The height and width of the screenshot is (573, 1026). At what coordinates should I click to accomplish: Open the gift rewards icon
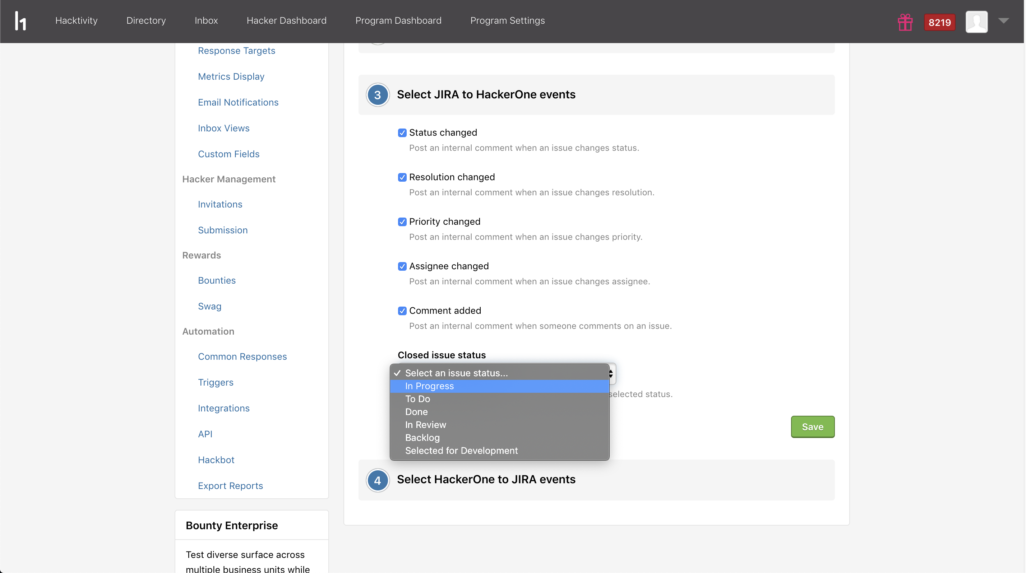[x=905, y=22]
